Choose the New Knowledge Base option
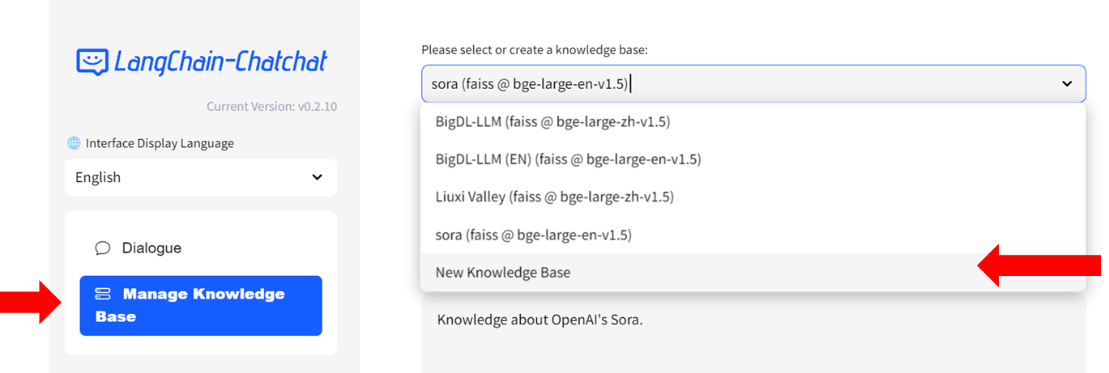 point(503,273)
